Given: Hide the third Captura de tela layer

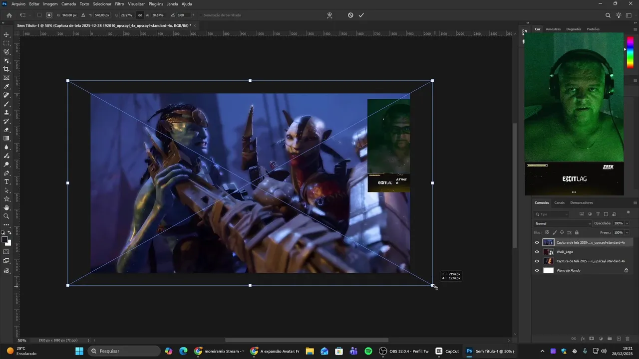Looking at the screenshot, I should click(x=537, y=261).
